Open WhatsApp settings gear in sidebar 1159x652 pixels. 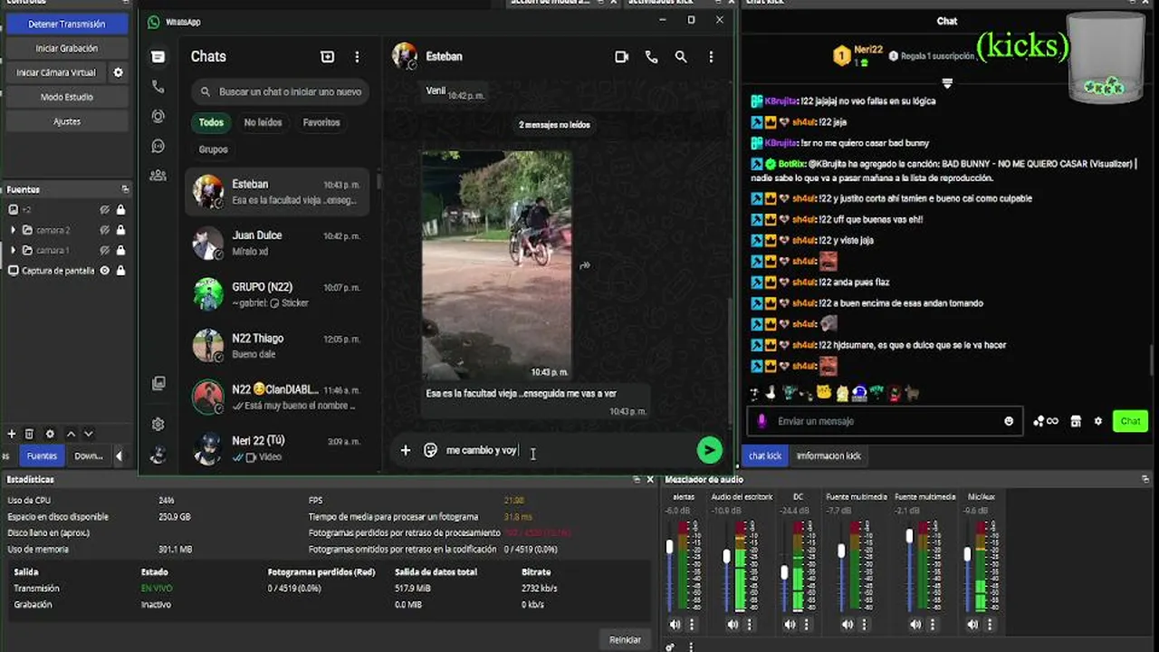point(158,424)
